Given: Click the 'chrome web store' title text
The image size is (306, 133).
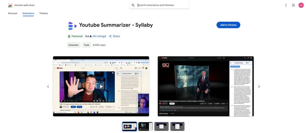Looking at the screenshot, I should [x=24, y=5].
